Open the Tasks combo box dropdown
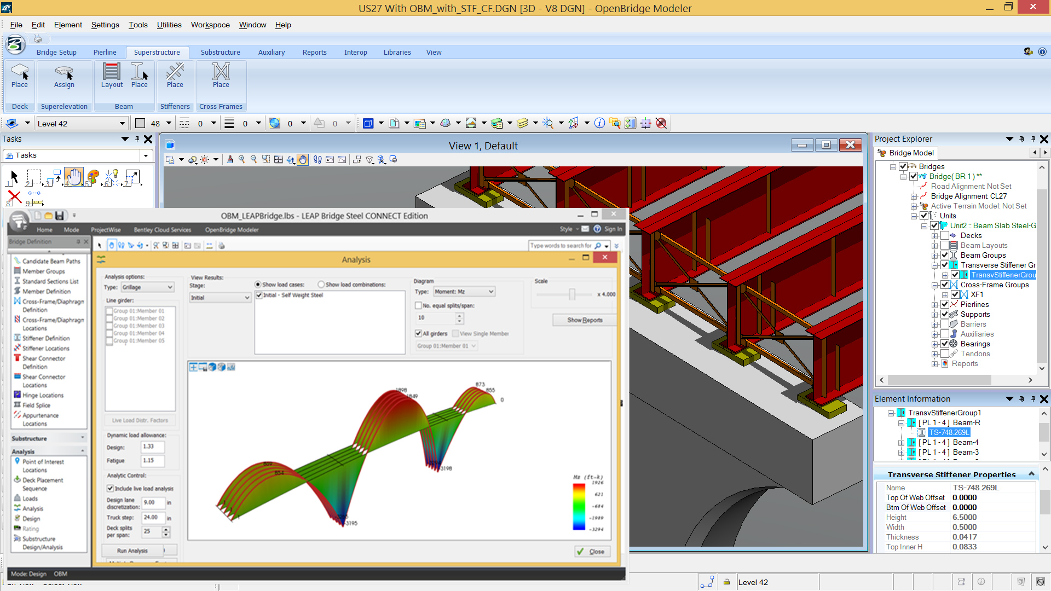The height and width of the screenshot is (591, 1051). tap(146, 155)
